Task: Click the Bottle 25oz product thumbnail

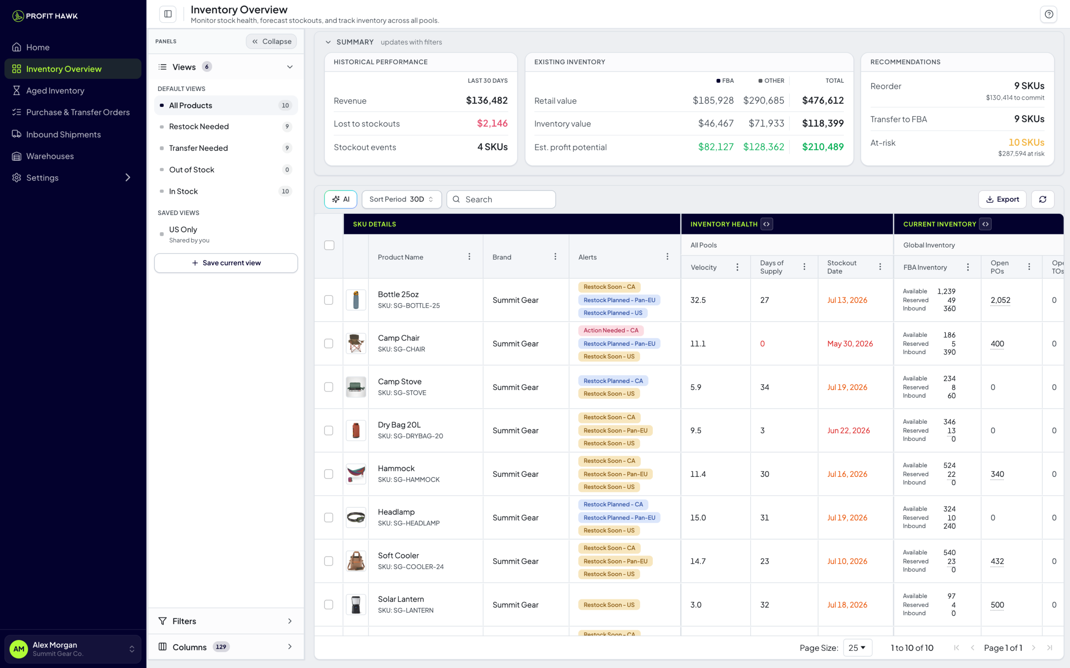Action: [356, 300]
